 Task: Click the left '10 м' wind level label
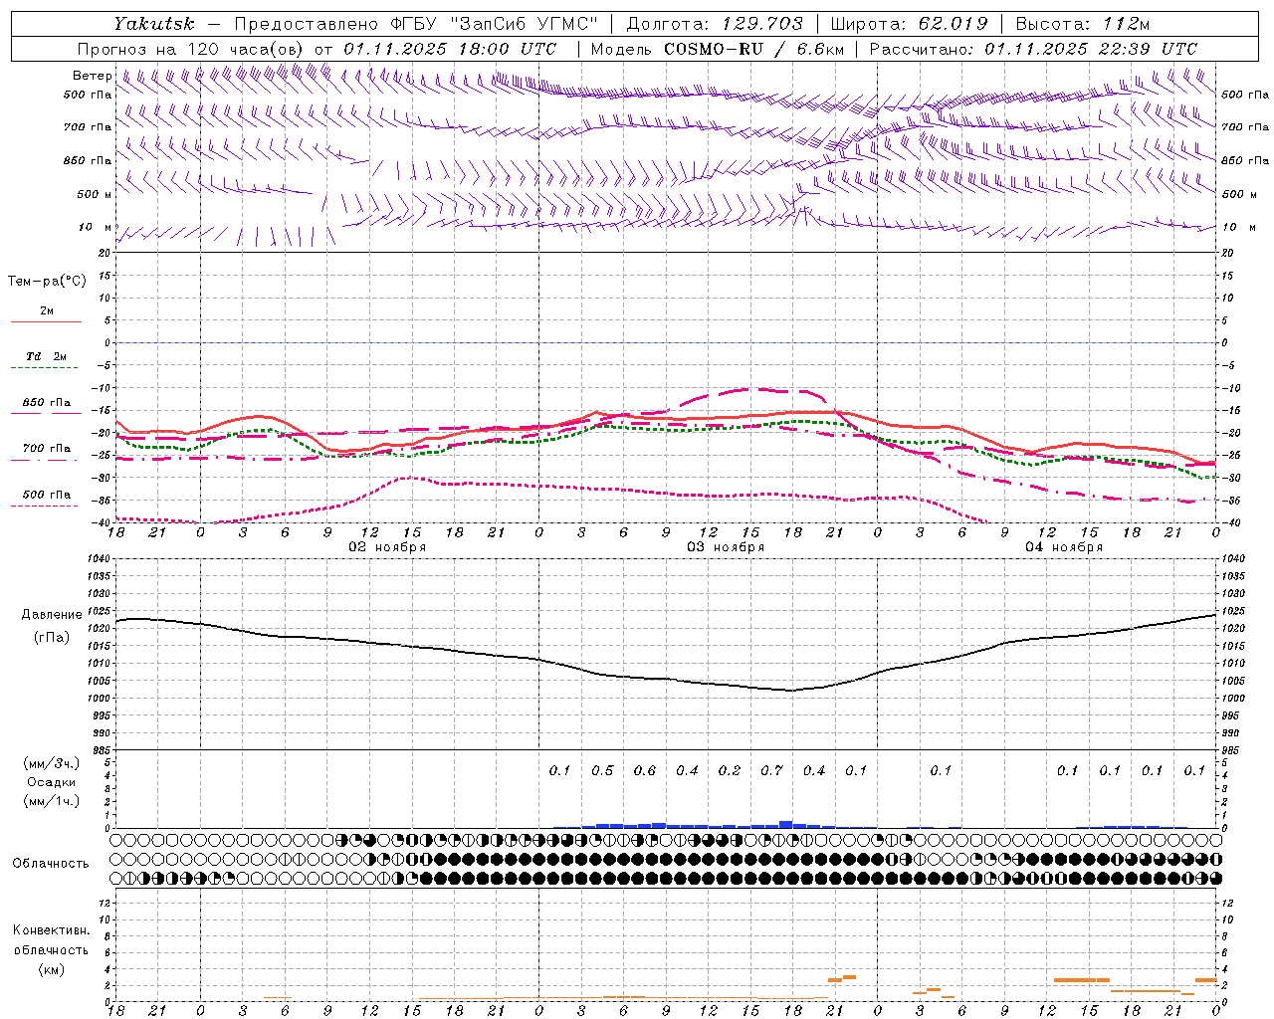[x=95, y=227]
